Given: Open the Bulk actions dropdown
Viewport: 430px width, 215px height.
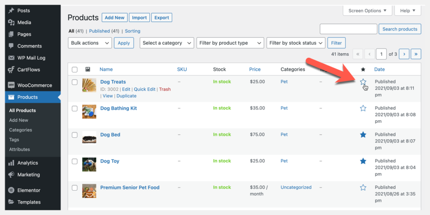Looking at the screenshot, I should (90, 43).
